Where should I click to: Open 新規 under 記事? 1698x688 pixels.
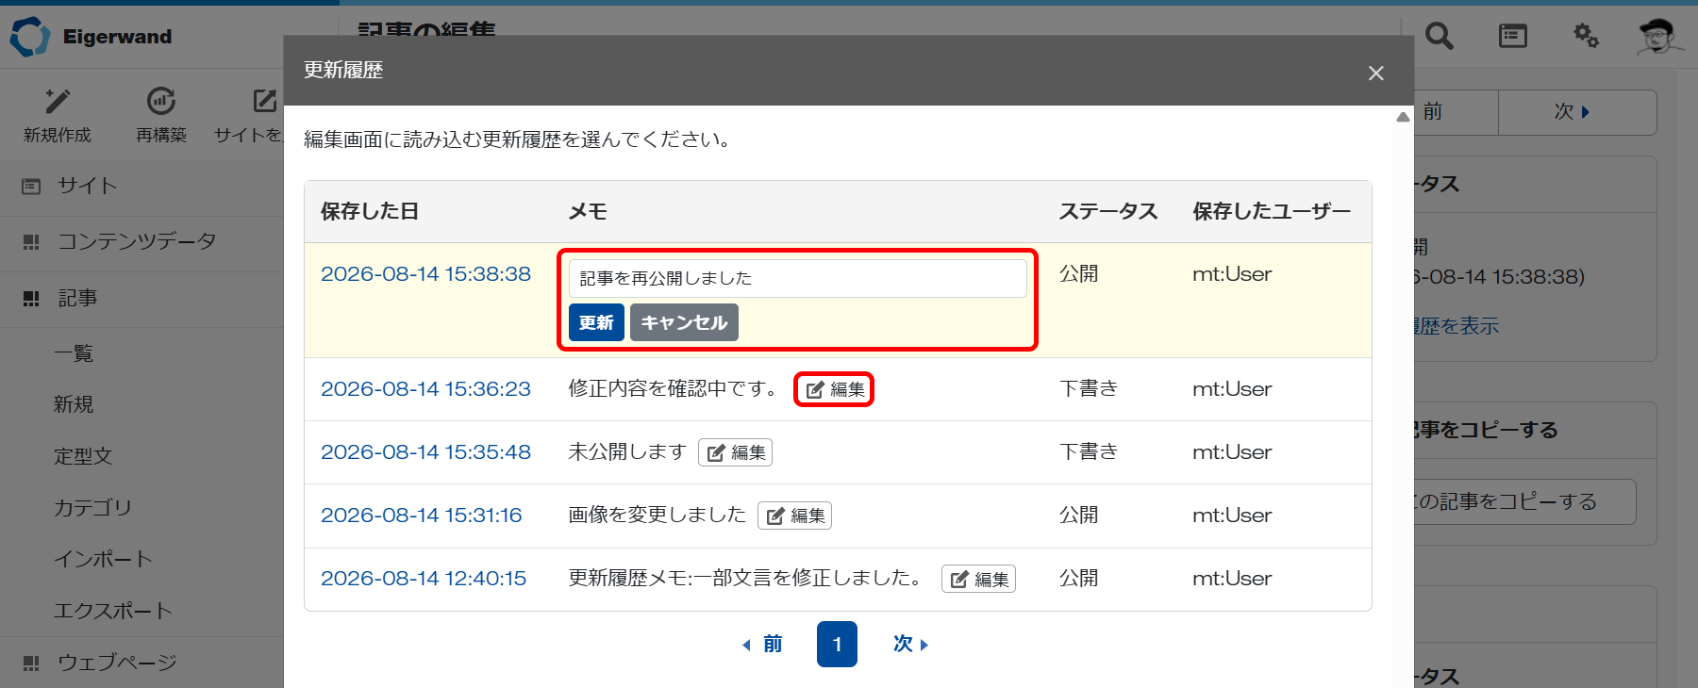pos(74,404)
